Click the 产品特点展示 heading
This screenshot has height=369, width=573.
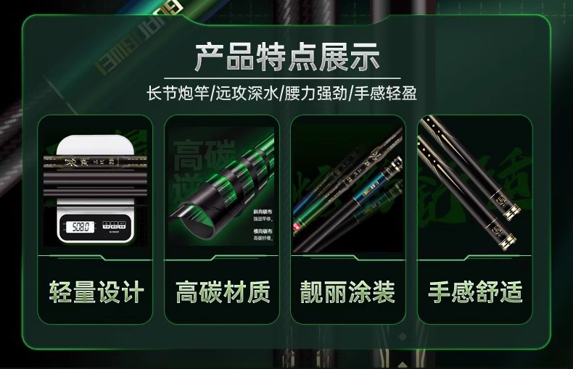(287, 57)
